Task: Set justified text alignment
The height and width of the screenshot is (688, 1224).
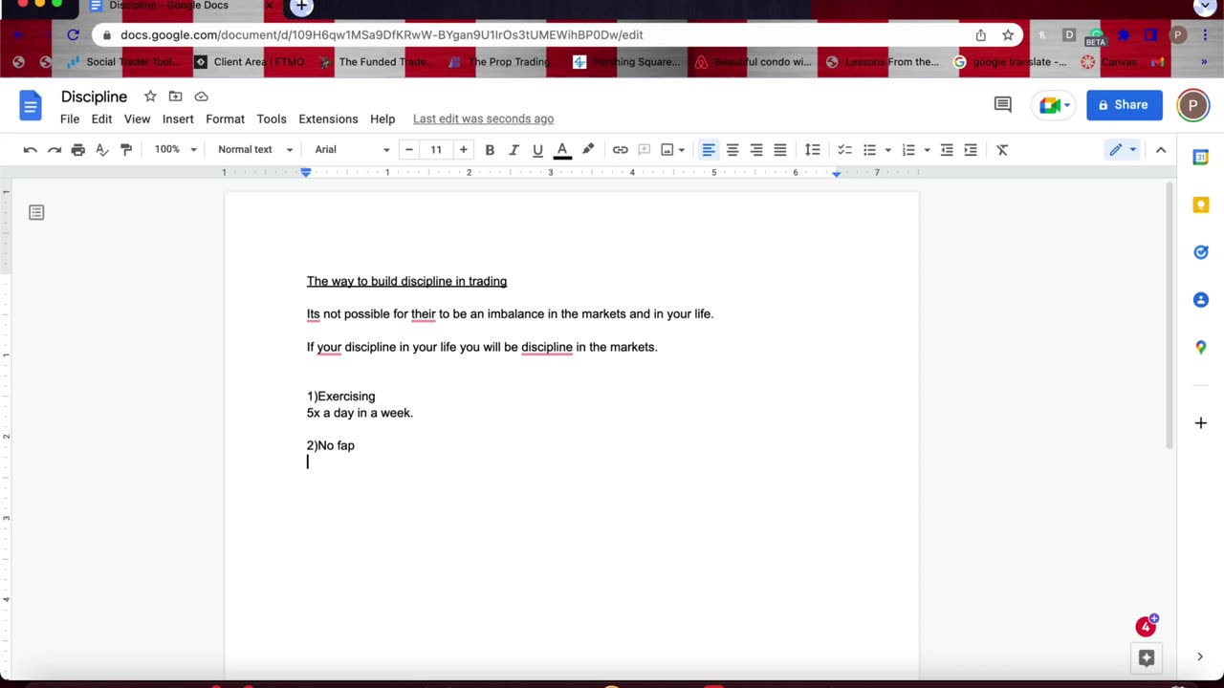Action: click(x=780, y=150)
